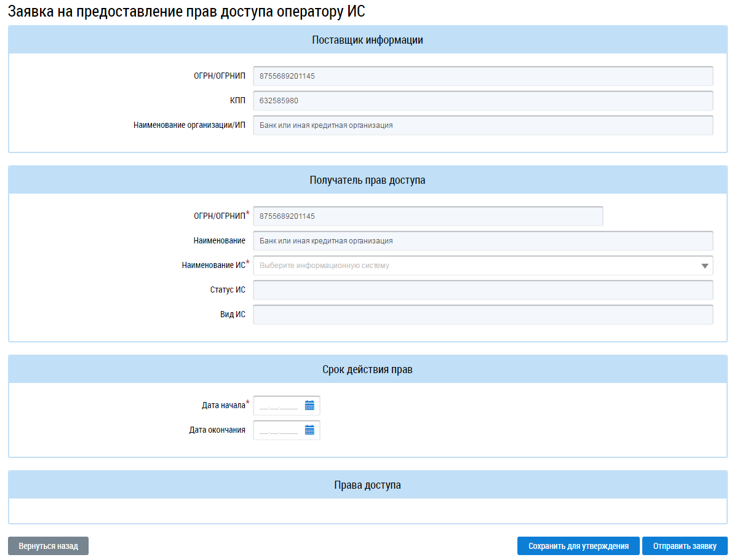737x560 pixels.
Task: Click the Права доступа section header
Action: click(367, 485)
